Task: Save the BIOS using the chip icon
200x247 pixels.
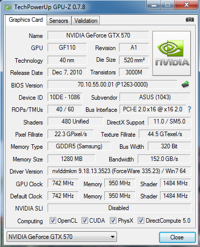Action: coord(185,85)
